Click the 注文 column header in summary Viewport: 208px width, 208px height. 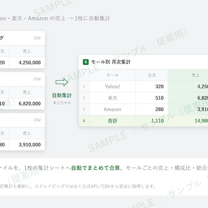click(152, 75)
